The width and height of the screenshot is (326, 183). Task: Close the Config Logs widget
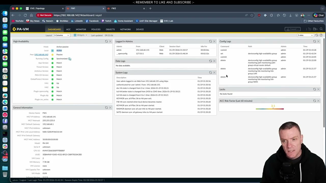tap(318, 41)
